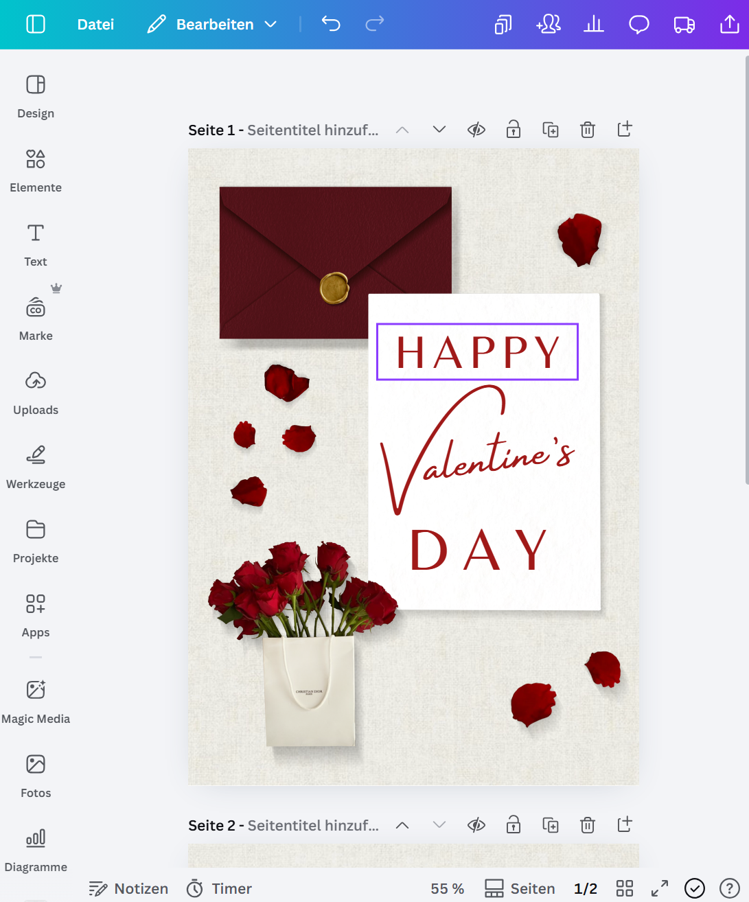Open the comments speech bubble icon
This screenshot has height=902, width=749.
639,25
